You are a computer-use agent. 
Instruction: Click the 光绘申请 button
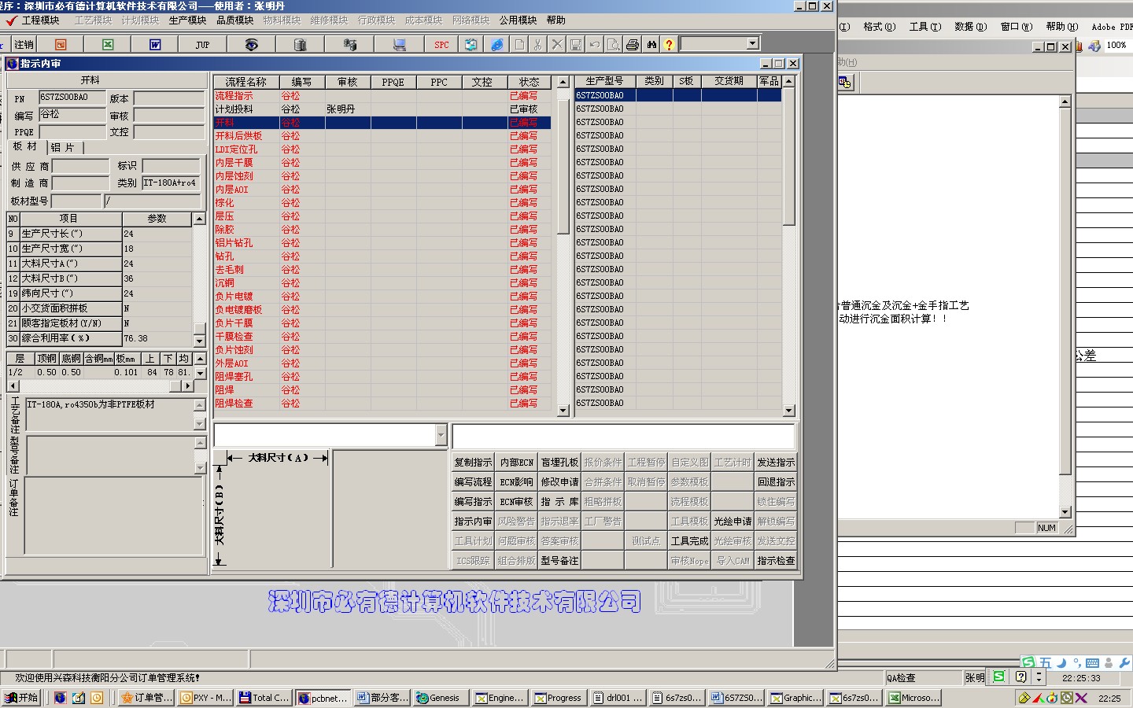(733, 522)
